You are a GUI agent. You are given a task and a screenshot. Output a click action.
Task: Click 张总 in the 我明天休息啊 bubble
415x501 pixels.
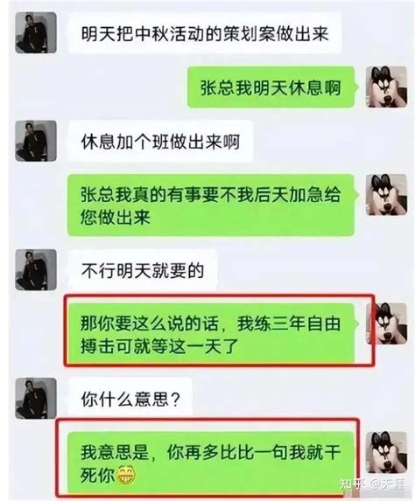pyautogui.click(x=218, y=87)
